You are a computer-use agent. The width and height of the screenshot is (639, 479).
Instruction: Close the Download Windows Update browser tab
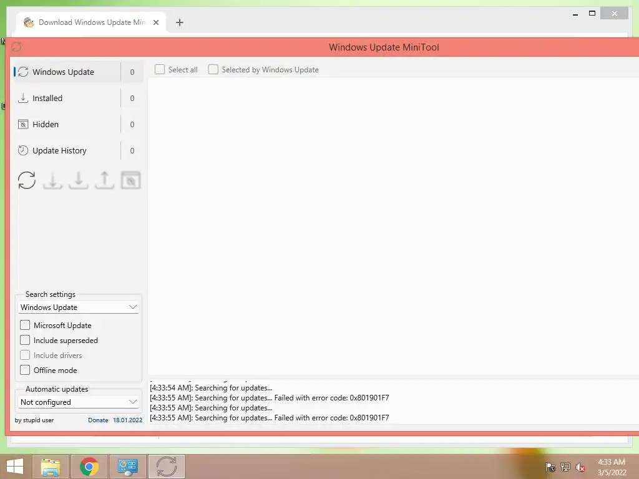pos(155,22)
